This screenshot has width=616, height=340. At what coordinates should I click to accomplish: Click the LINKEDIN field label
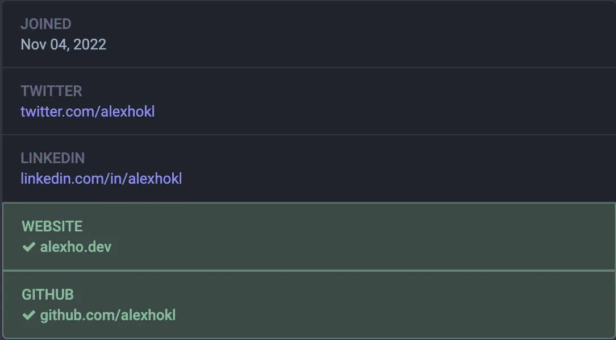coord(53,158)
